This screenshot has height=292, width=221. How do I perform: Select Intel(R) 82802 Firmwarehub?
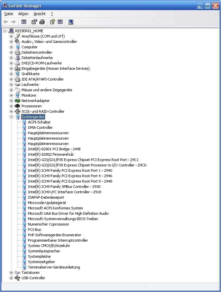[x=50, y=154]
